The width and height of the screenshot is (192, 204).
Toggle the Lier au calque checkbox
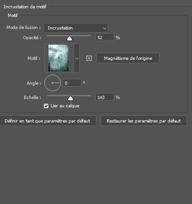click(x=46, y=106)
